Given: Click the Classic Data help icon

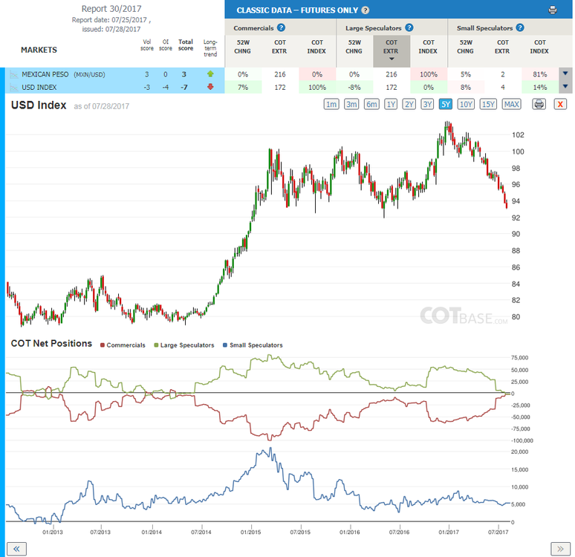Looking at the screenshot, I should pos(366,10).
